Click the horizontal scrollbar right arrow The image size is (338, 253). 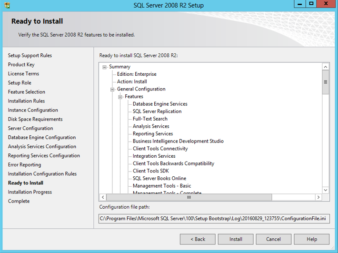[x=318, y=197]
